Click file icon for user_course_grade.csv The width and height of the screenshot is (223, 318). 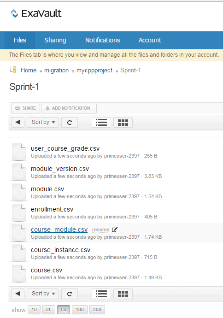point(19,152)
